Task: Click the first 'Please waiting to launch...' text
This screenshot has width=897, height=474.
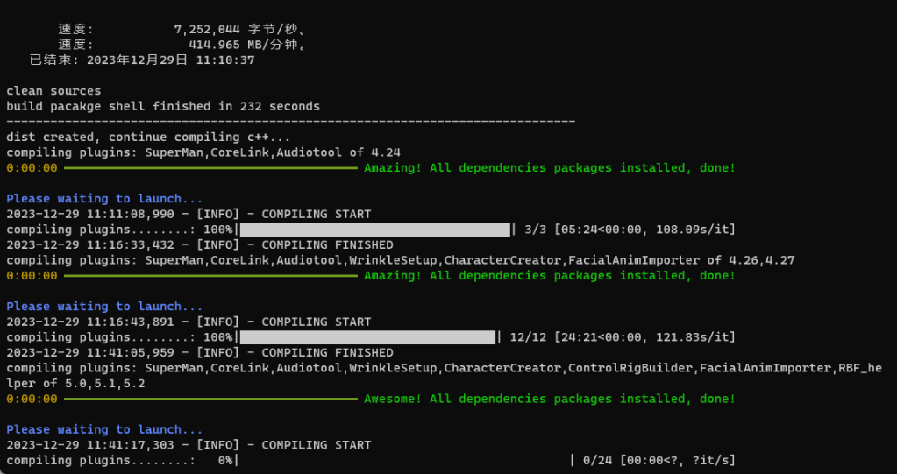Action: [x=104, y=199]
